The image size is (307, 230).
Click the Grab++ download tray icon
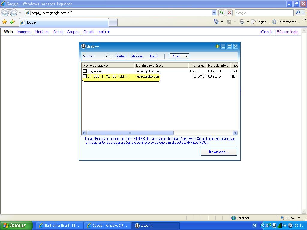[274, 226]
